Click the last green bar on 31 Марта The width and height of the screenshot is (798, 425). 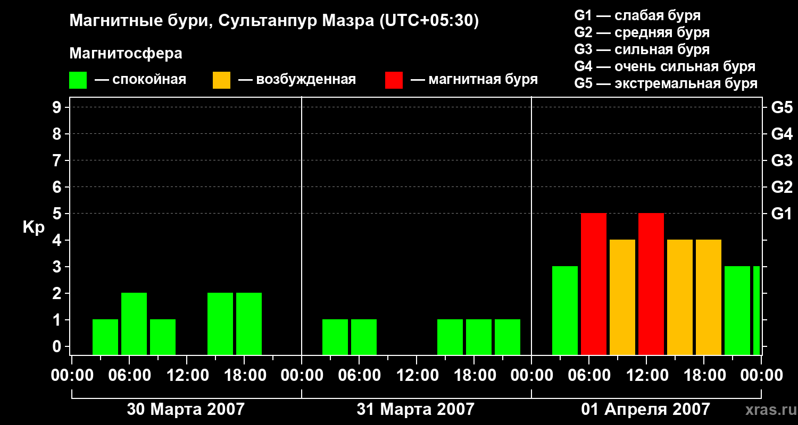click(508, 337)
